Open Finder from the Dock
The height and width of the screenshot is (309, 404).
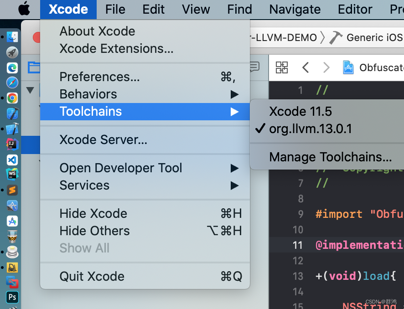[x=12, y=37]
